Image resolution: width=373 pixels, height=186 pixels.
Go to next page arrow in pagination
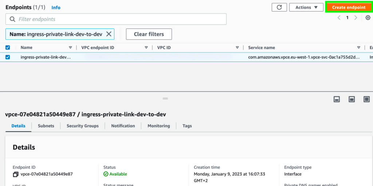coord(356,17)
